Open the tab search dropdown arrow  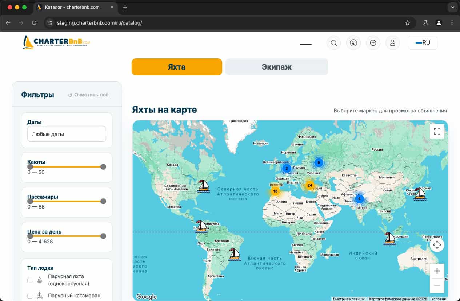[452, 7]
